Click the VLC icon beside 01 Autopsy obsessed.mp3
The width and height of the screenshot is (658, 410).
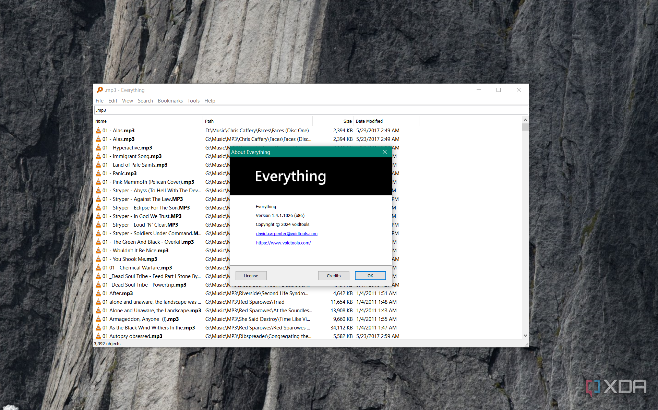[x=98, y=336]
